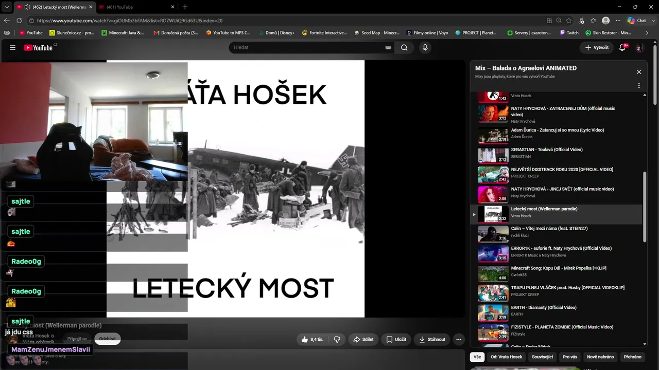Open the YouTube account avatar menu
Screen dimensions: 659x370
tap(640, 48)
